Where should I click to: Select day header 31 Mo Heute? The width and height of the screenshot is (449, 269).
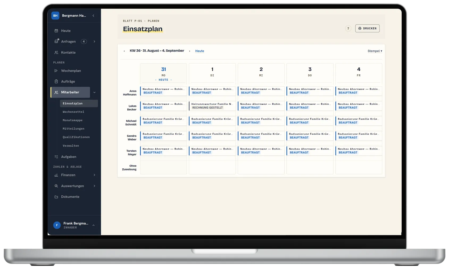tap(164, 74)
